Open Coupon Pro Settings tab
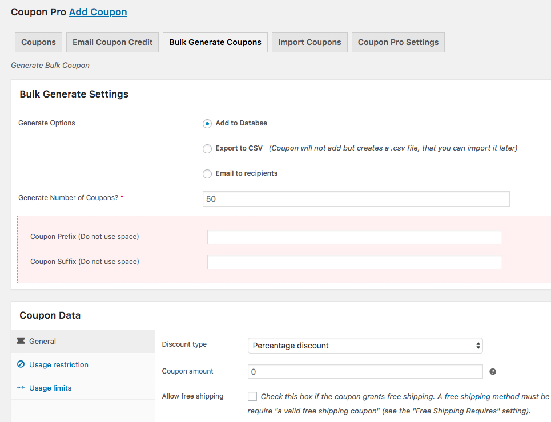 click(397, 42)
